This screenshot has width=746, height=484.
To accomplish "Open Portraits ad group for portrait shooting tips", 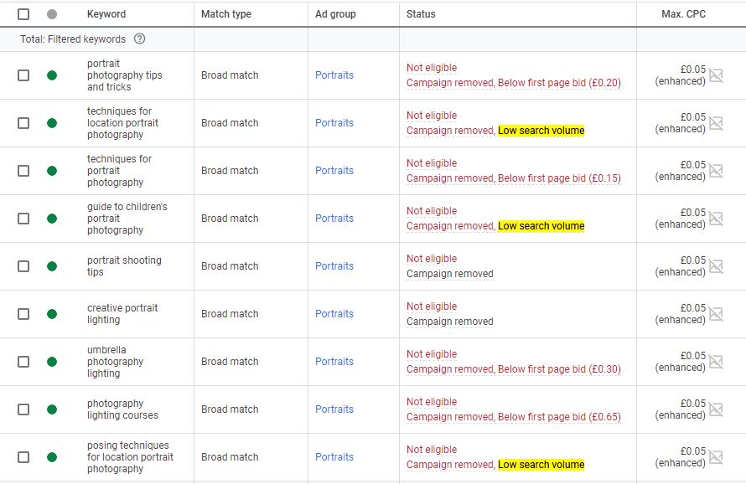I will point(334,266).
